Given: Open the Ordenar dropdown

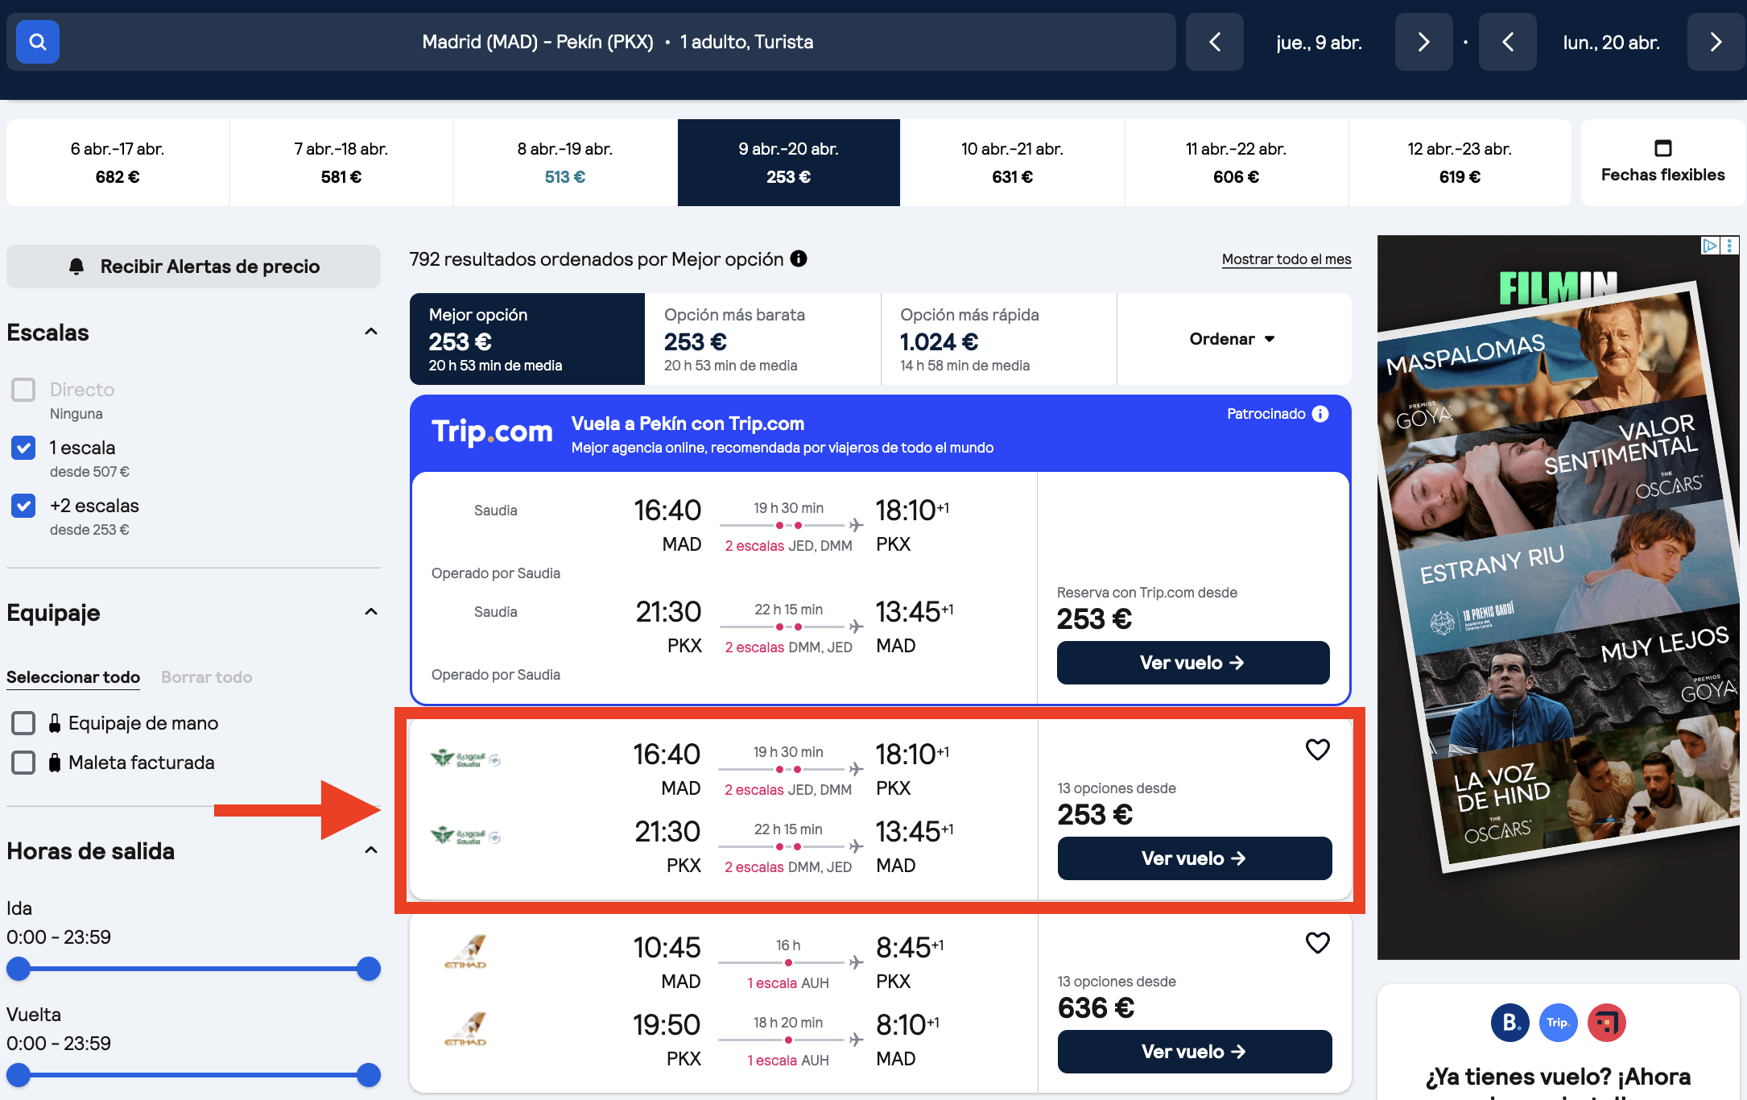Looking at the screenshot, I should 1231,339.
